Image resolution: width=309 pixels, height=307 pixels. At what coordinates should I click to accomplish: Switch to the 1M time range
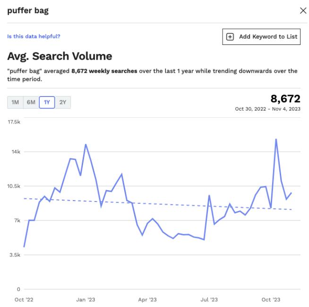[15, 102]
